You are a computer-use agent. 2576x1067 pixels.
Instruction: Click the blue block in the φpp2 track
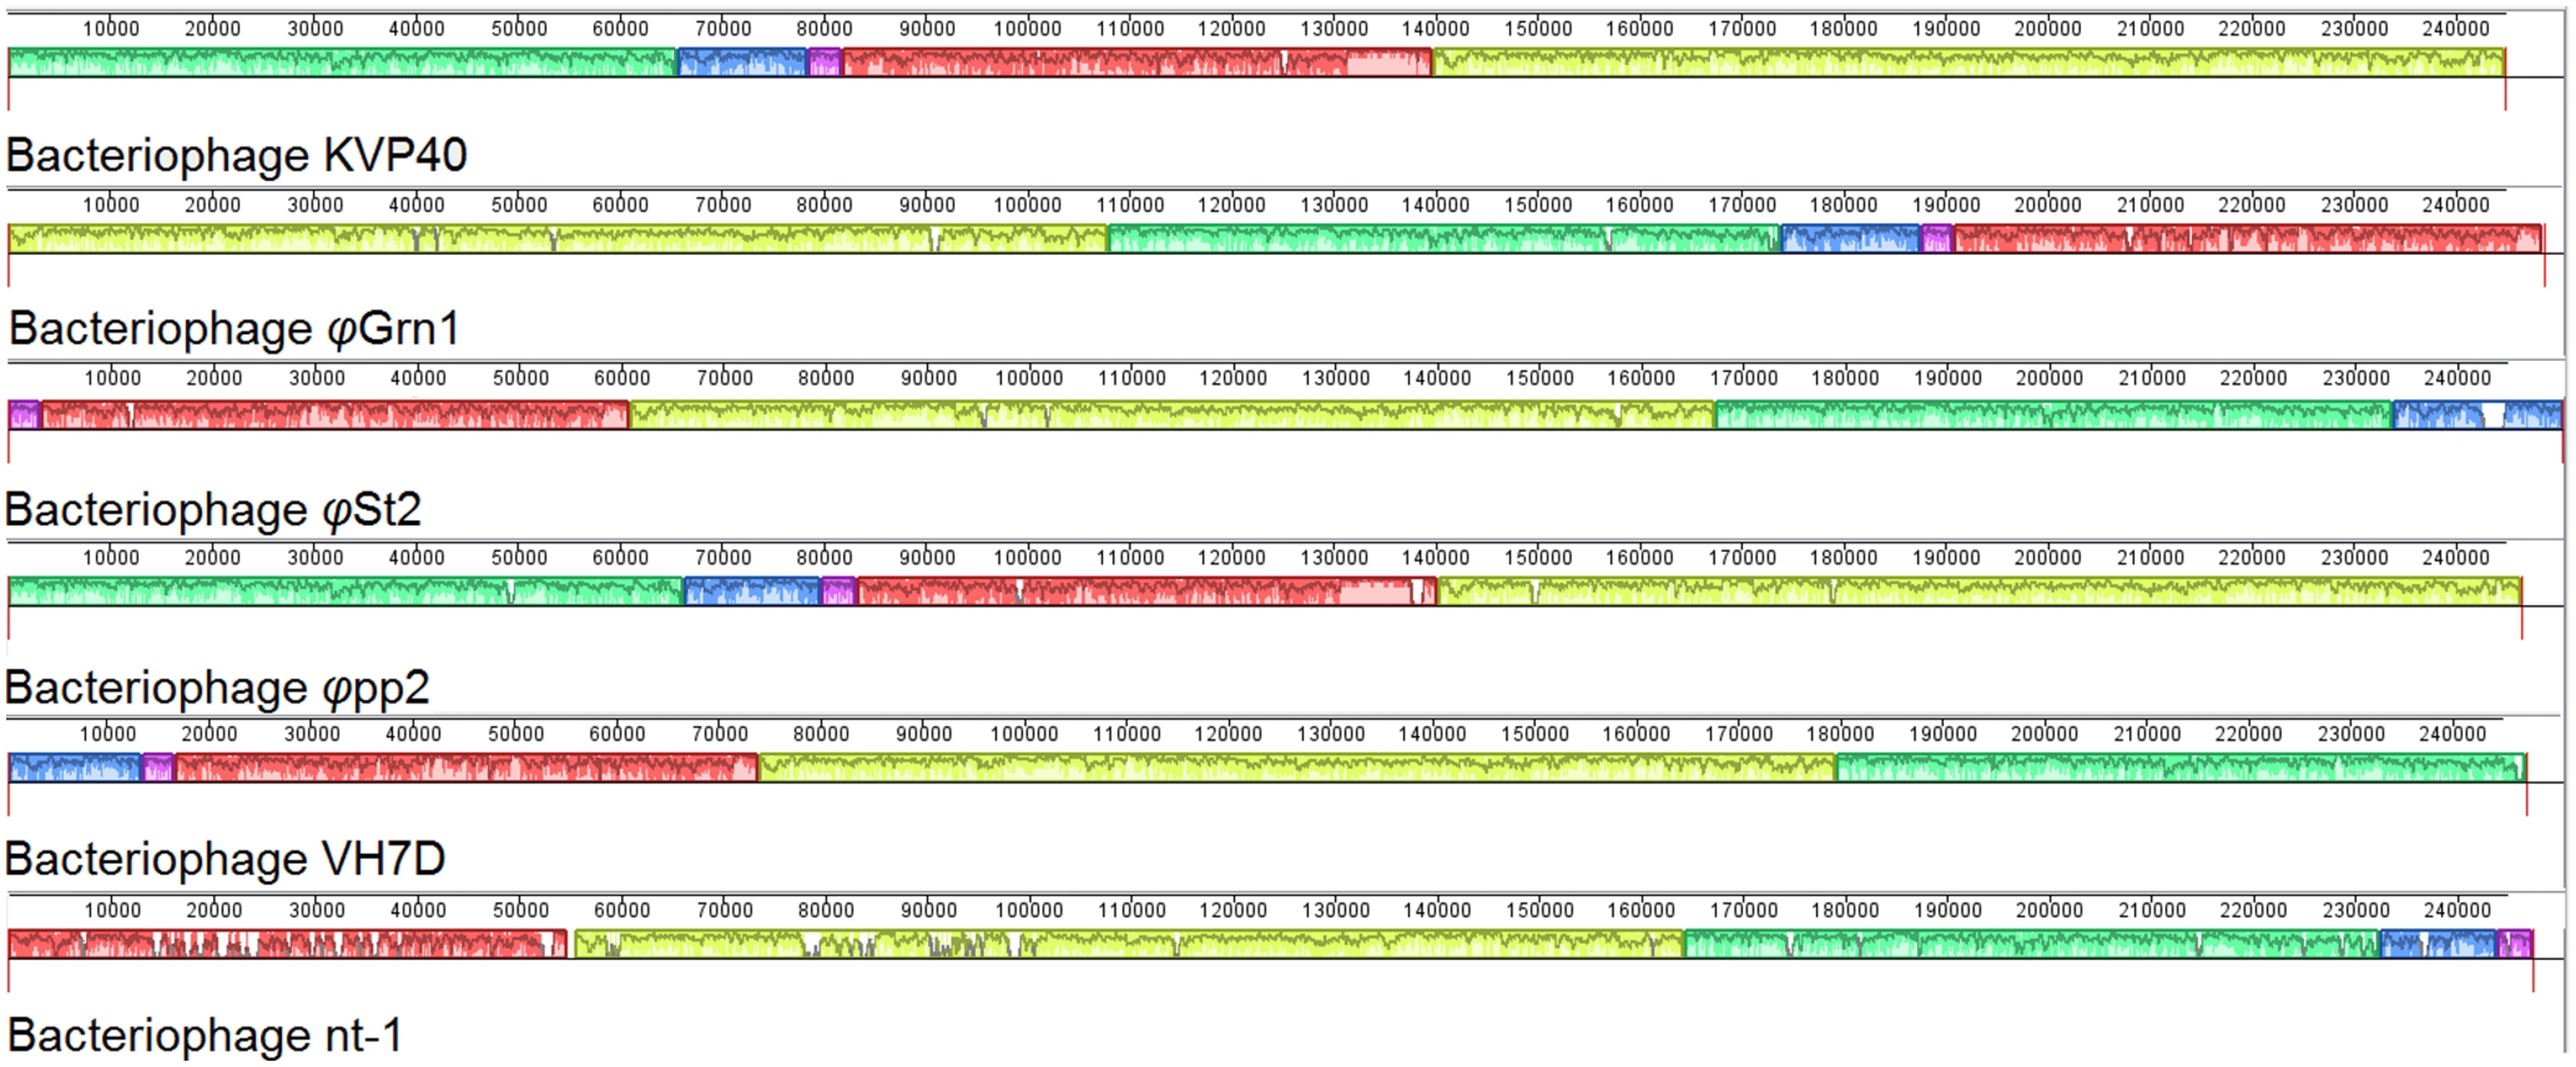click(752, 591)
